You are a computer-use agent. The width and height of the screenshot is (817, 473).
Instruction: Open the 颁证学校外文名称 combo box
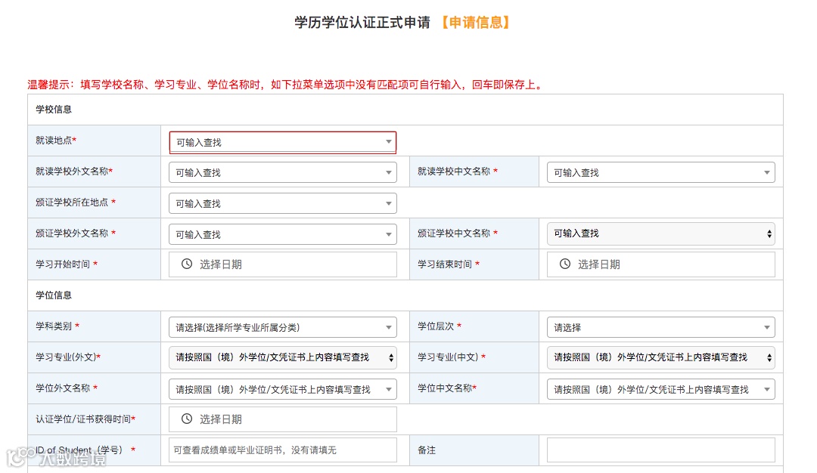pyautogui.click(x=282, y=234)
